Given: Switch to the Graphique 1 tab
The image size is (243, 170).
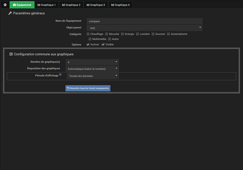Looking at the screenshot, I should point(46,5).
